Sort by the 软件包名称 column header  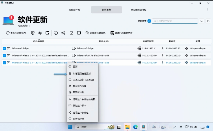coord(39,41)
